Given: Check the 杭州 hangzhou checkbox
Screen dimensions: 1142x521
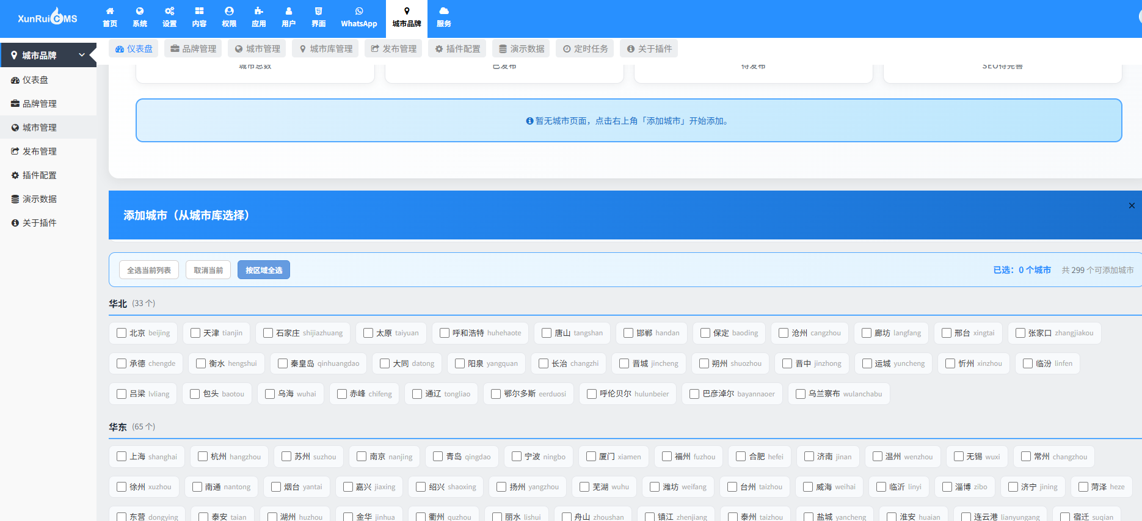Looking at the screenshot, I should 203,456.
